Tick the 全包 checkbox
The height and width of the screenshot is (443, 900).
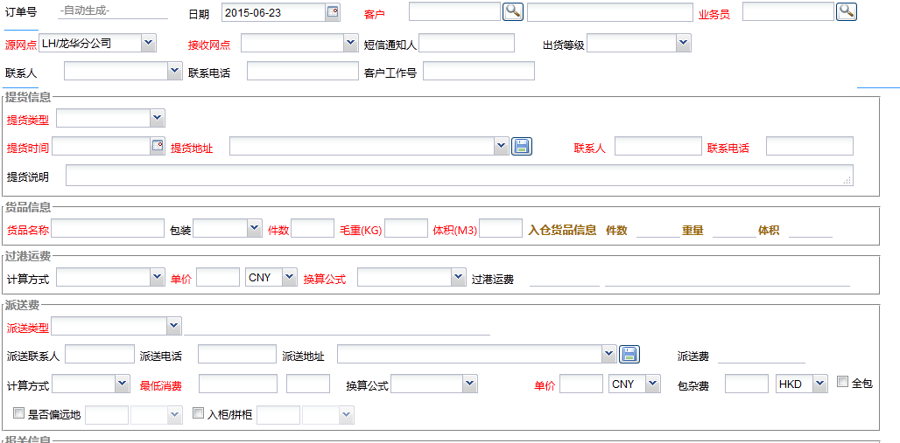843,382
